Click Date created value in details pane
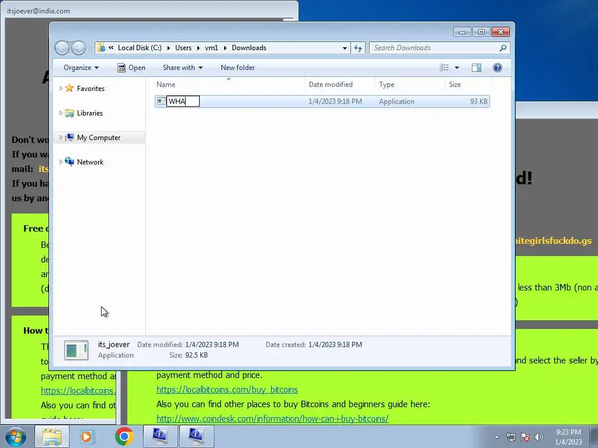 (x=335, y=345)
